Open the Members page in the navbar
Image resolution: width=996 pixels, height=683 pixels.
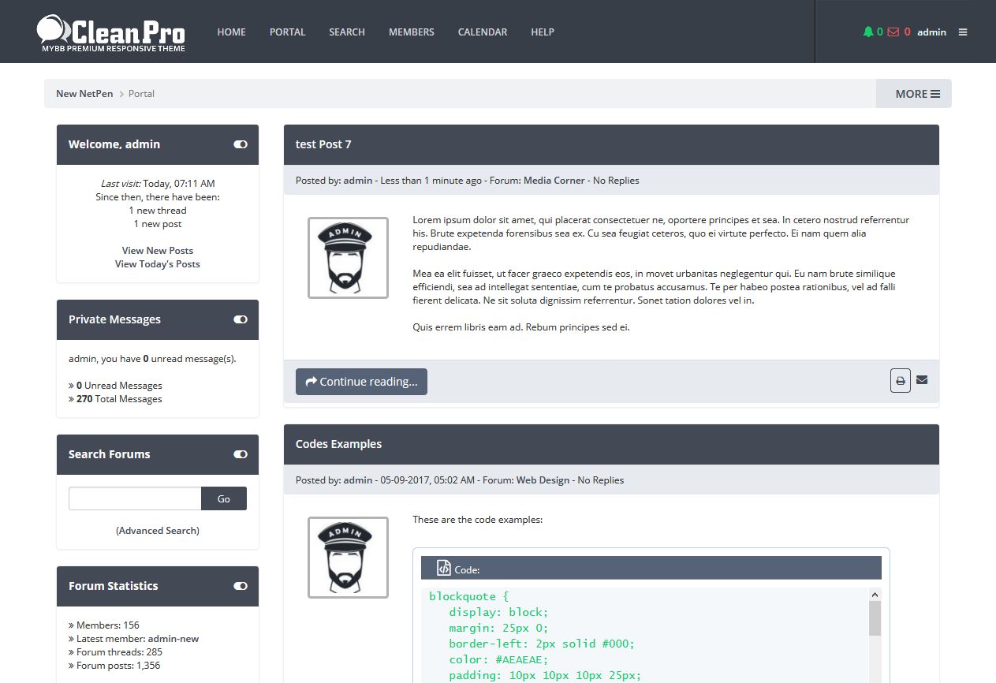pos(411,32)
